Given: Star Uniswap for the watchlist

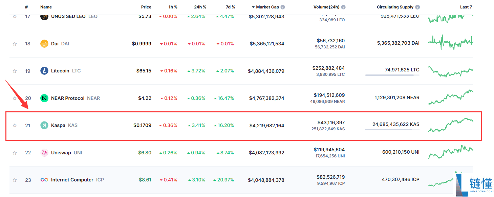Looking at the screenshot, I should (x=15, y=153).
